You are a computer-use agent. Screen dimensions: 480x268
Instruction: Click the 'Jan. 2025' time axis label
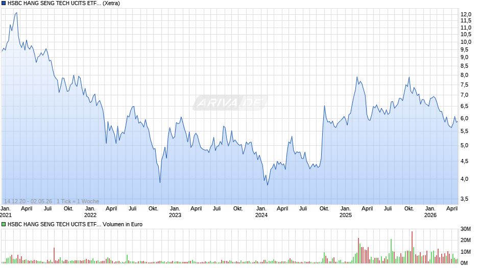[346, 212]
